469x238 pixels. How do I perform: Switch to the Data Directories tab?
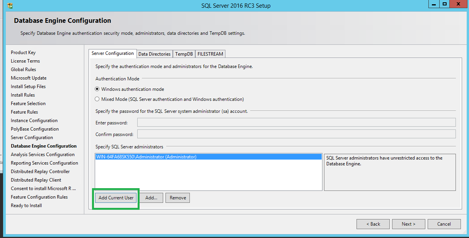pyautogui.click(x=154, y=54)
